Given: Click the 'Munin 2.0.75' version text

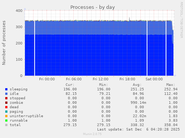Looking at the screenshot, I should pyautogui.click(x=92, y=134).
